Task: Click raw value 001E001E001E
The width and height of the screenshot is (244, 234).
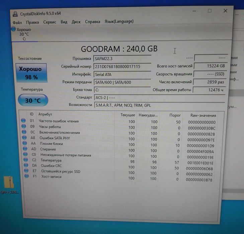Action: 200,163
